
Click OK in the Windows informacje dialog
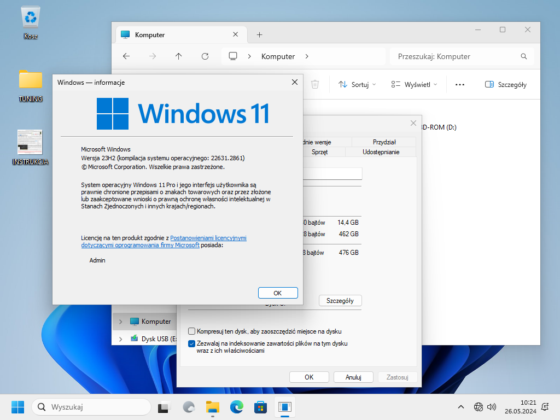(x=278, y=293)
